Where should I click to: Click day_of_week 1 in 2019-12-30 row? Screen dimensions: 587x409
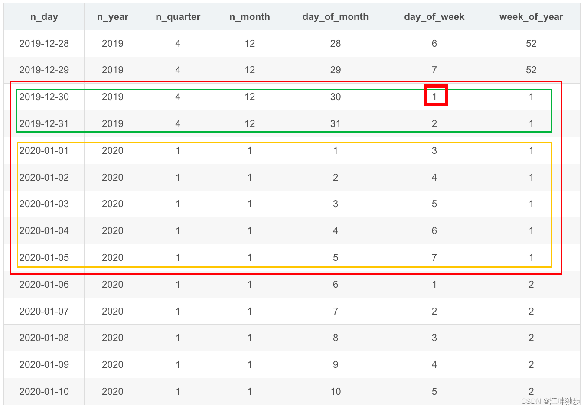(434, 97)
